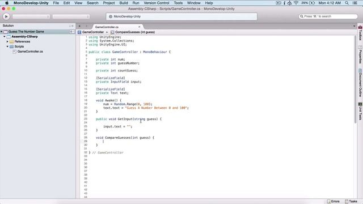
Task: Click the GetInput method declaration line
Action: pyautogui.click(x=129, y=119)
